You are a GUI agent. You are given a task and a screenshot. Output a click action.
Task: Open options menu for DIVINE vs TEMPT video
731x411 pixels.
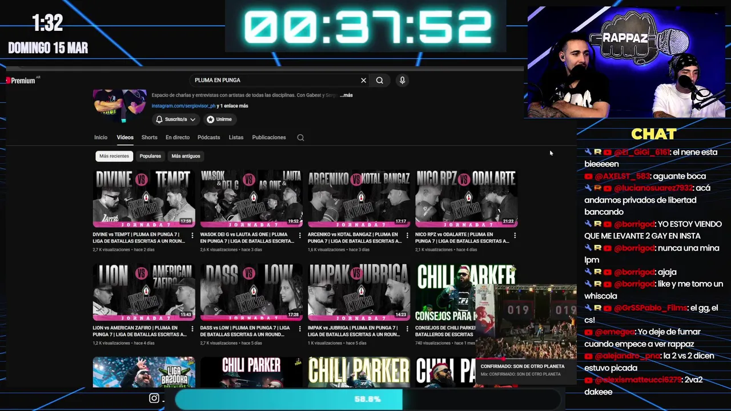tap(192, 235)
